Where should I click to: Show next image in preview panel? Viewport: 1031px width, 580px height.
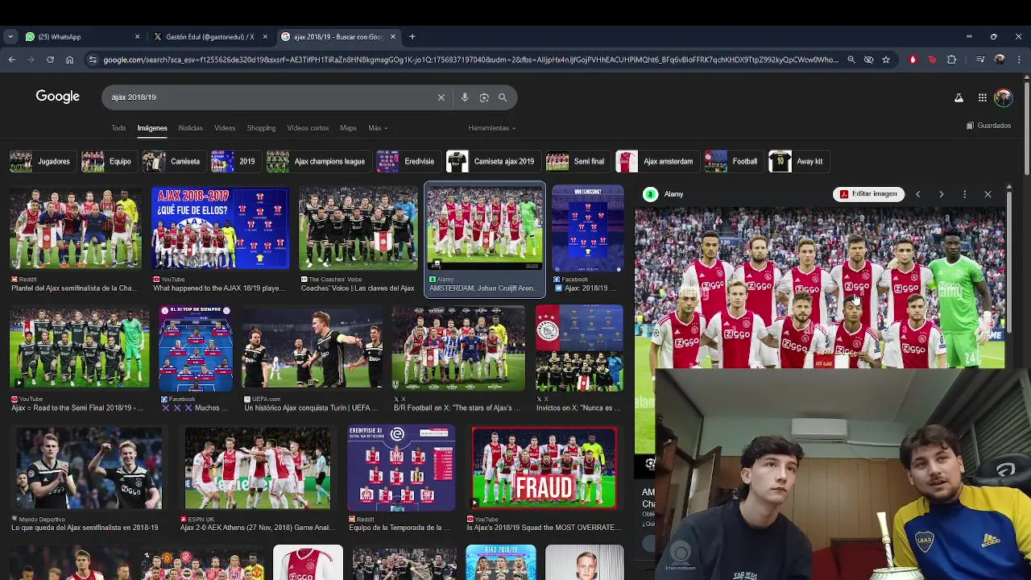(941, 194)
